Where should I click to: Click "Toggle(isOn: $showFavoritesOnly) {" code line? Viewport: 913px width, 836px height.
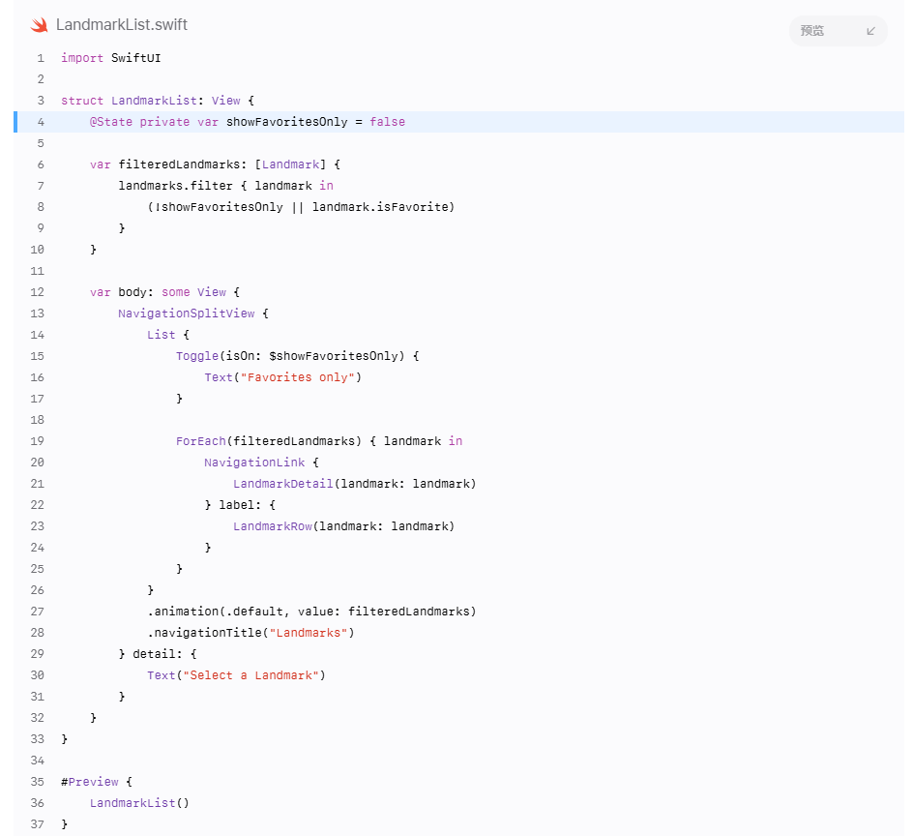click(298, 356)
